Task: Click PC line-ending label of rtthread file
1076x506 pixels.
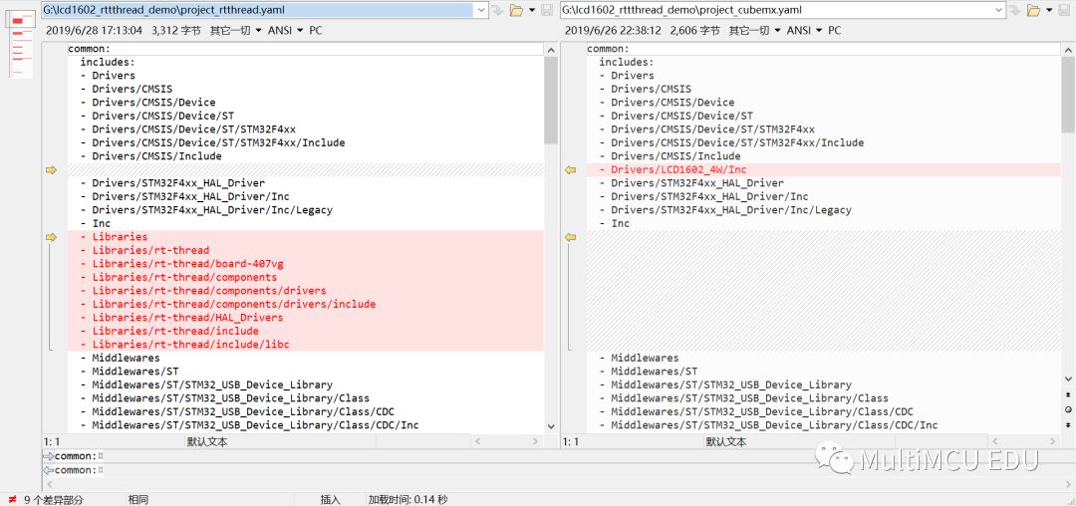Action: [x=316, y=30]
